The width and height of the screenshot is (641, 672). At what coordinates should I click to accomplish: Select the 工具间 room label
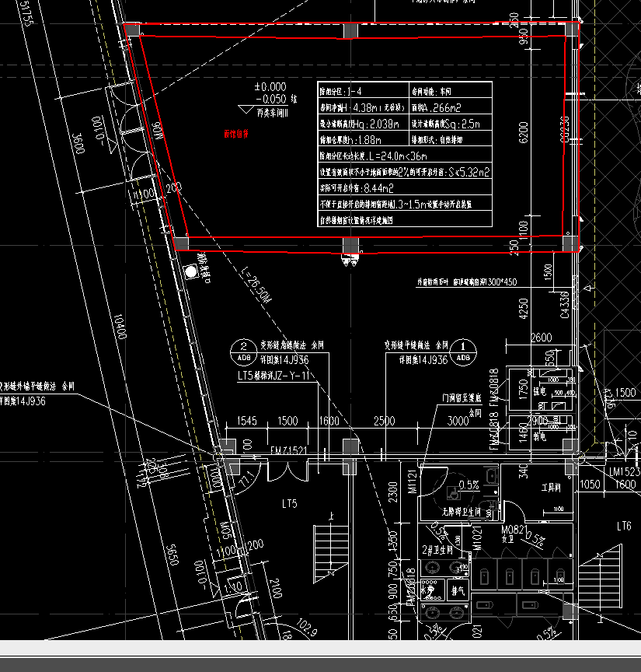551,488
